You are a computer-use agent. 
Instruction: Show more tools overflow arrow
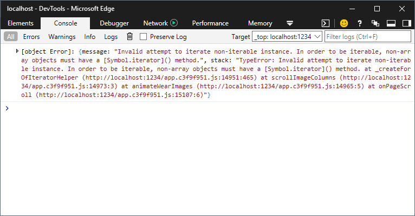click(290, 23)
